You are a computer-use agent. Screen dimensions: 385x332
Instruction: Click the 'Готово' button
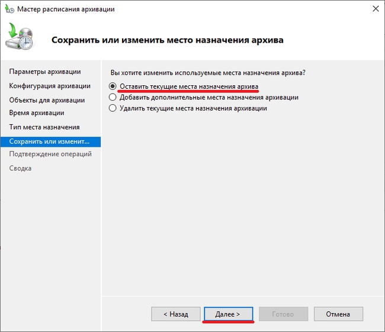coord(283,314)
